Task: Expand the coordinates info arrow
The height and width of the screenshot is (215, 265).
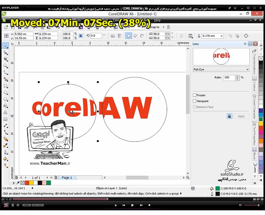Action: (32, 188)
